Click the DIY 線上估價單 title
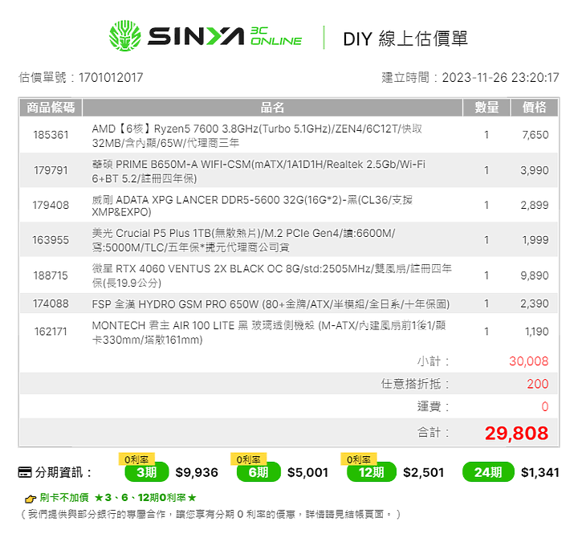 (405, 39)
